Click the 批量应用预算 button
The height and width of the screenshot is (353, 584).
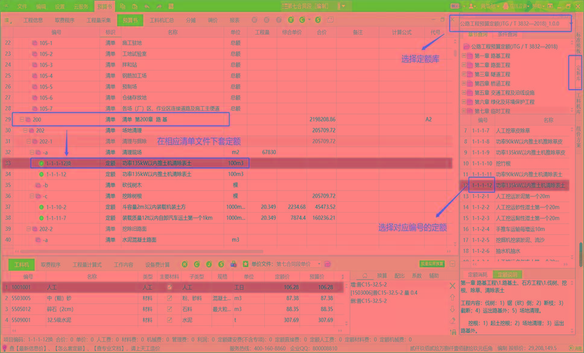point(432,264)
